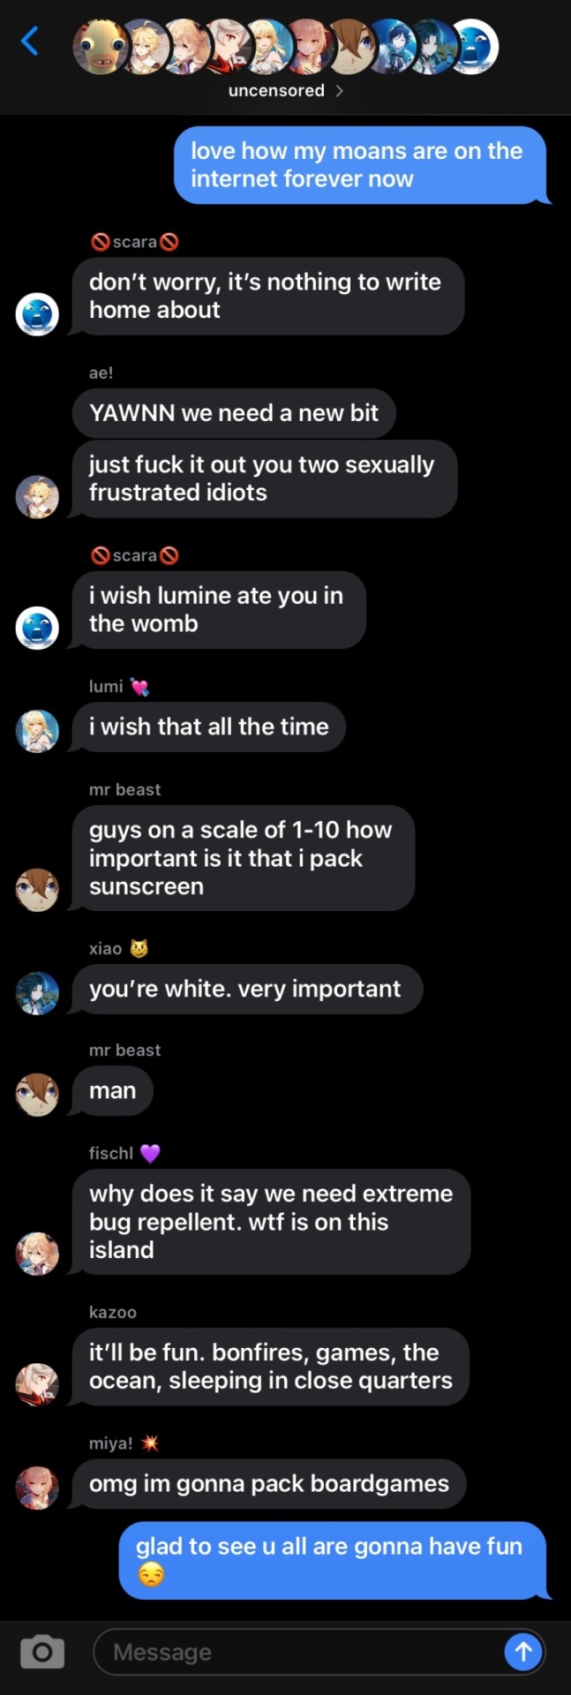Tap the first group avatar in the header
This screenshot has width=571, height=1695.
coord(99,48)
